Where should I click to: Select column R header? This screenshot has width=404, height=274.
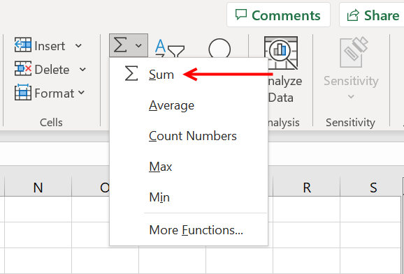pyautogui.click(x=307, y=188)
